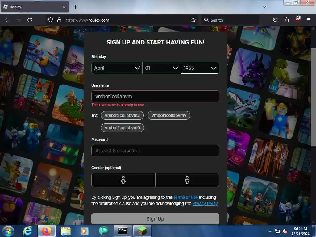Open a new tab with the plus button
Viewport: 316px width, 237px height.
76,7
